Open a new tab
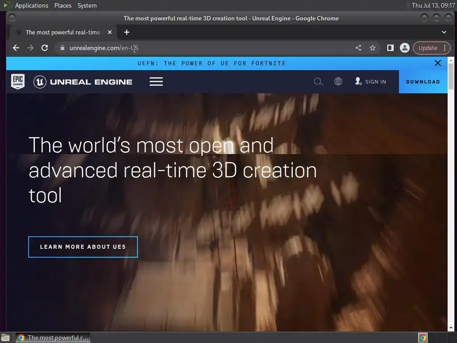Screen dimensions: 457x343 coord(126,32)
